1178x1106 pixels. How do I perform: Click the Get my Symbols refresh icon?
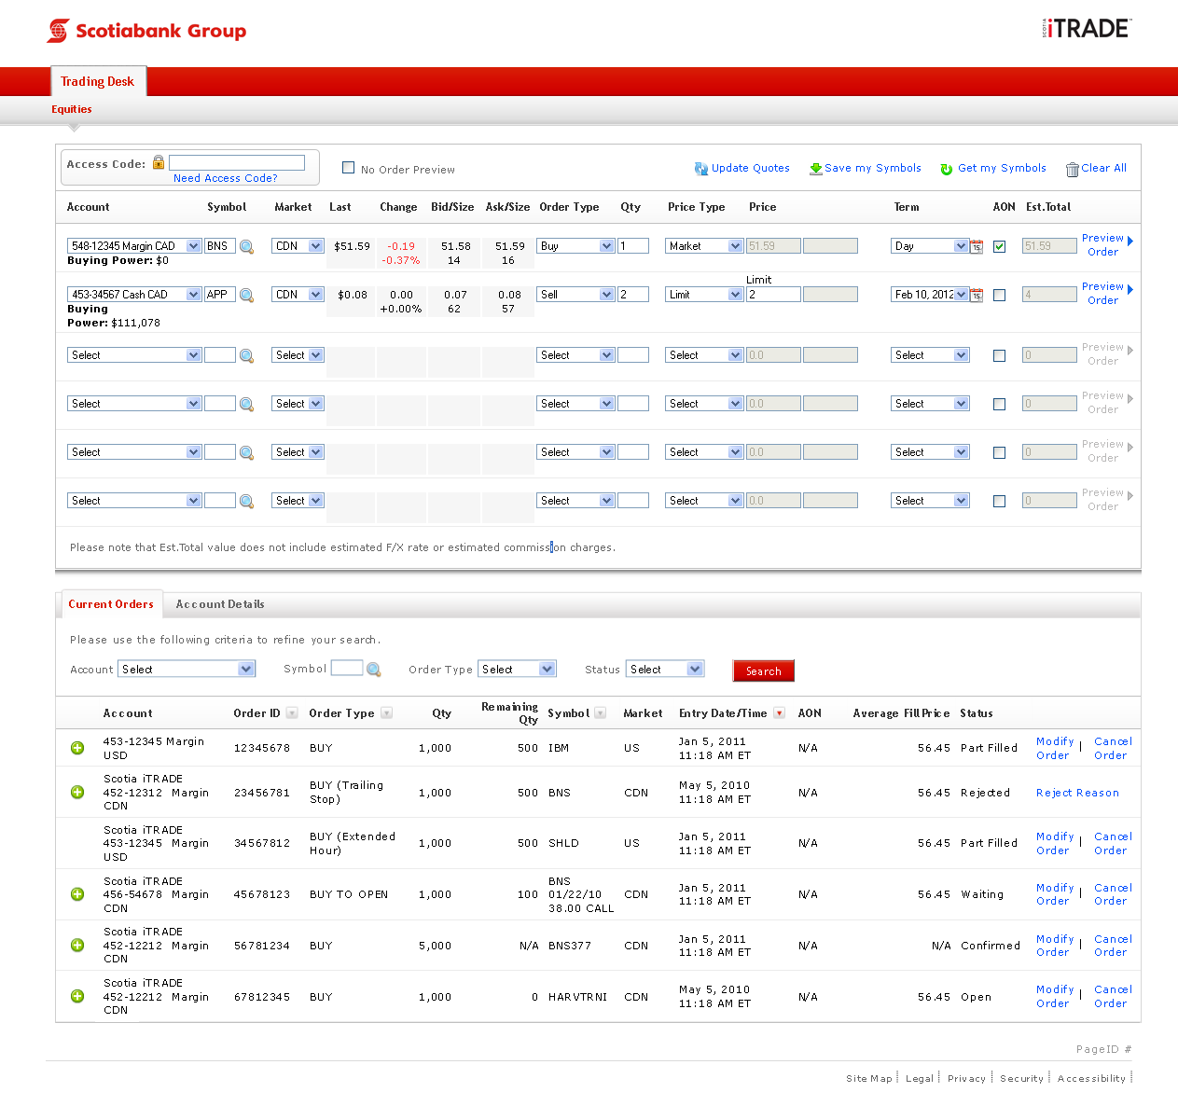[x=947, y=169]
